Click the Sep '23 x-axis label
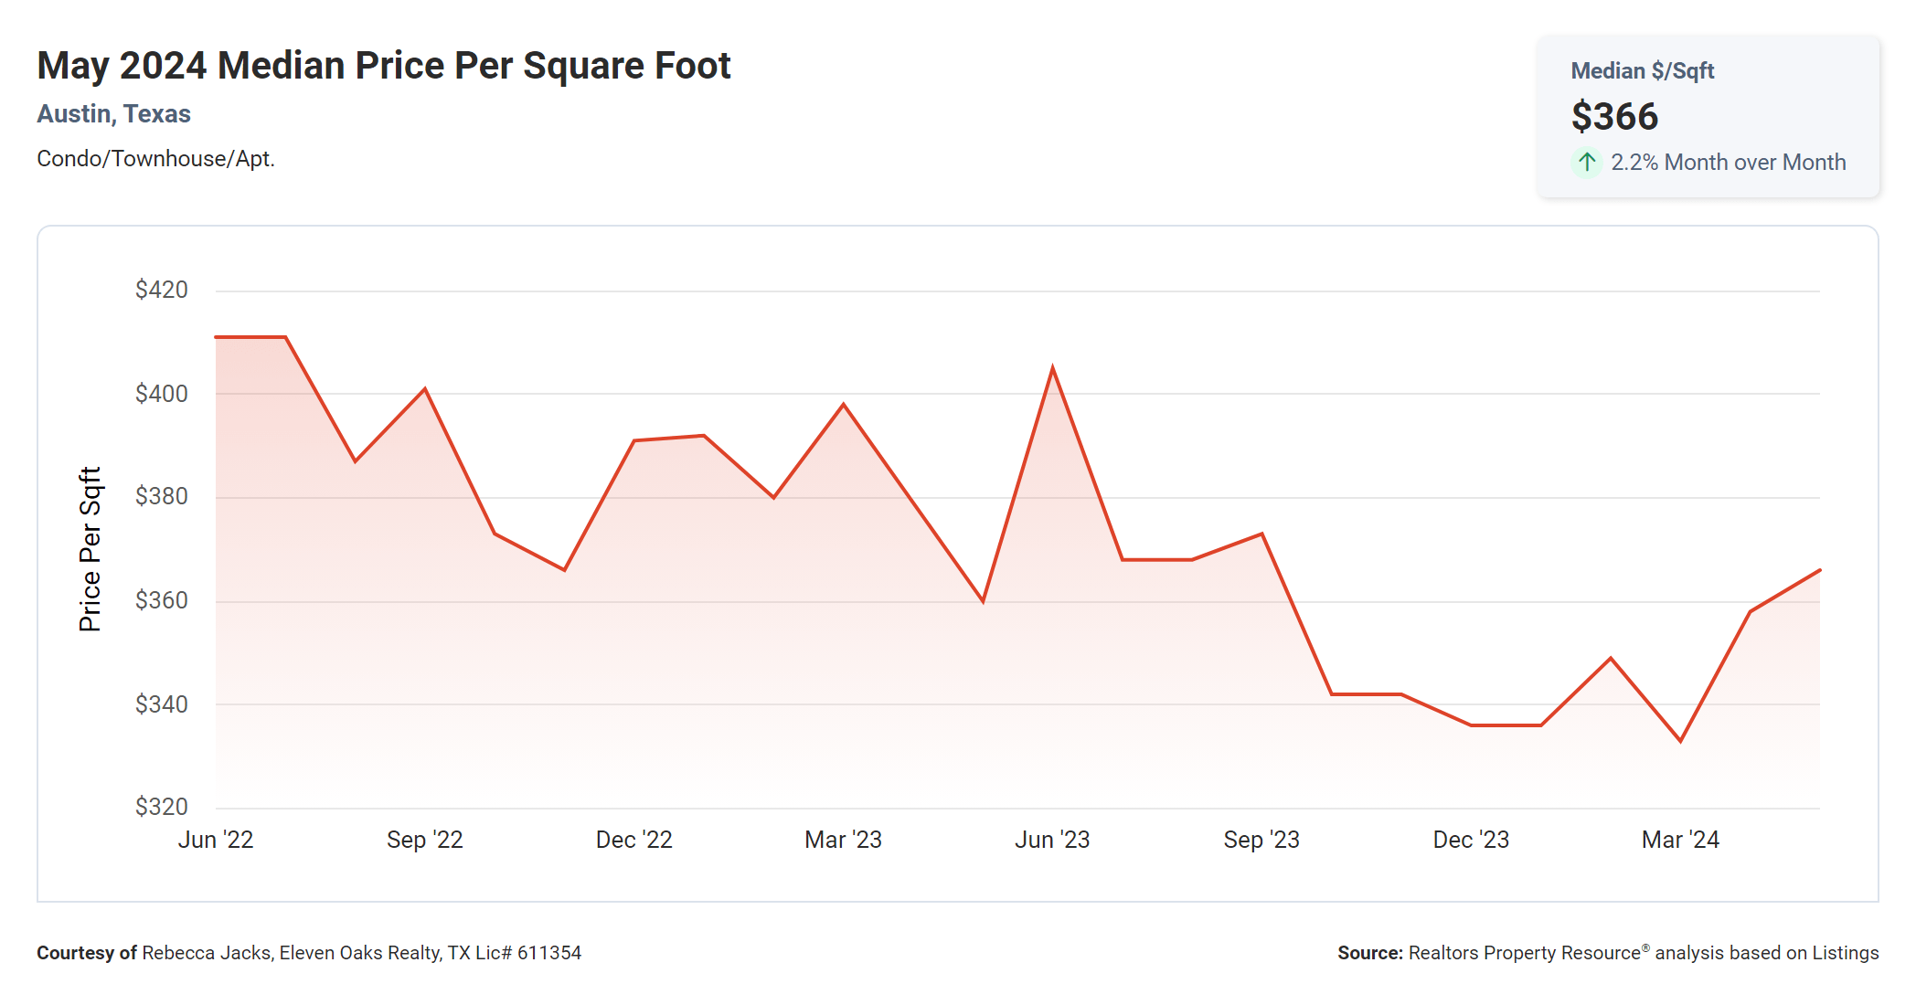Image resolution: width=1916 pixels, height=1005 pixels. click(1261, 840)
